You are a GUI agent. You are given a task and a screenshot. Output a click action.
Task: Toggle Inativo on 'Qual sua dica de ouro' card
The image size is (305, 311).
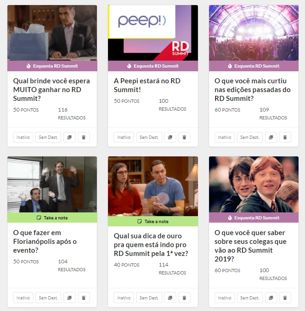(x=124, y=298)
